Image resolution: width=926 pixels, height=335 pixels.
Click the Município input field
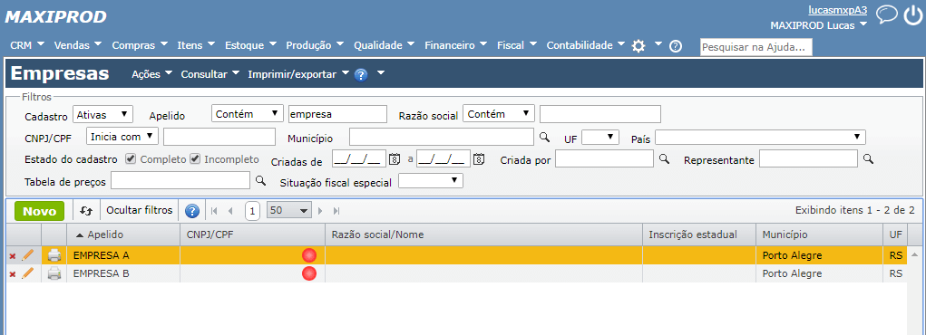point(442,137)
